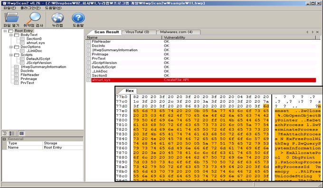Sort results by the Name column header
The image size is (323, 188).
pyautogui.click(x=123, y=37)
